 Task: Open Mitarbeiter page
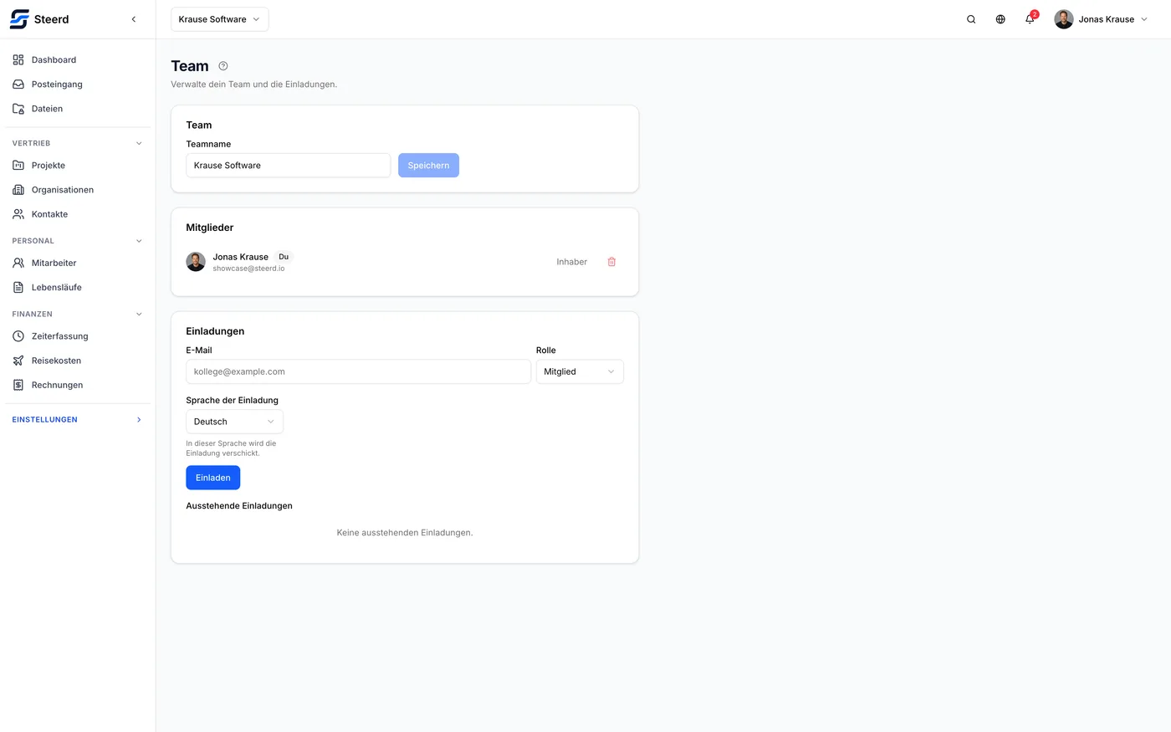click(54, 263)
